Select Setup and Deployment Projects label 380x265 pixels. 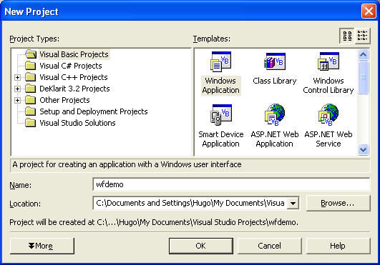94,111
